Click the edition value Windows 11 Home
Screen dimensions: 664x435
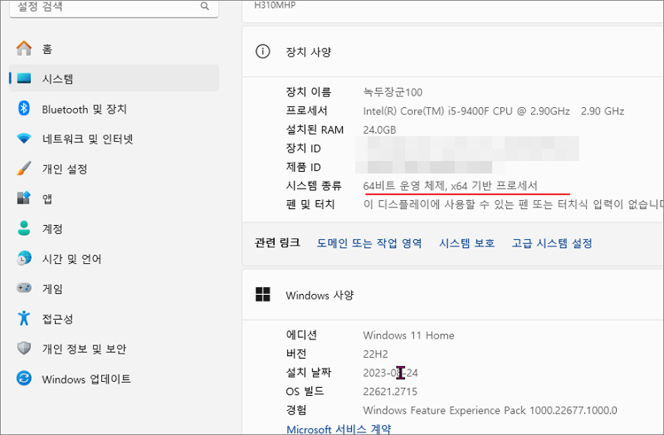[408, 336]
